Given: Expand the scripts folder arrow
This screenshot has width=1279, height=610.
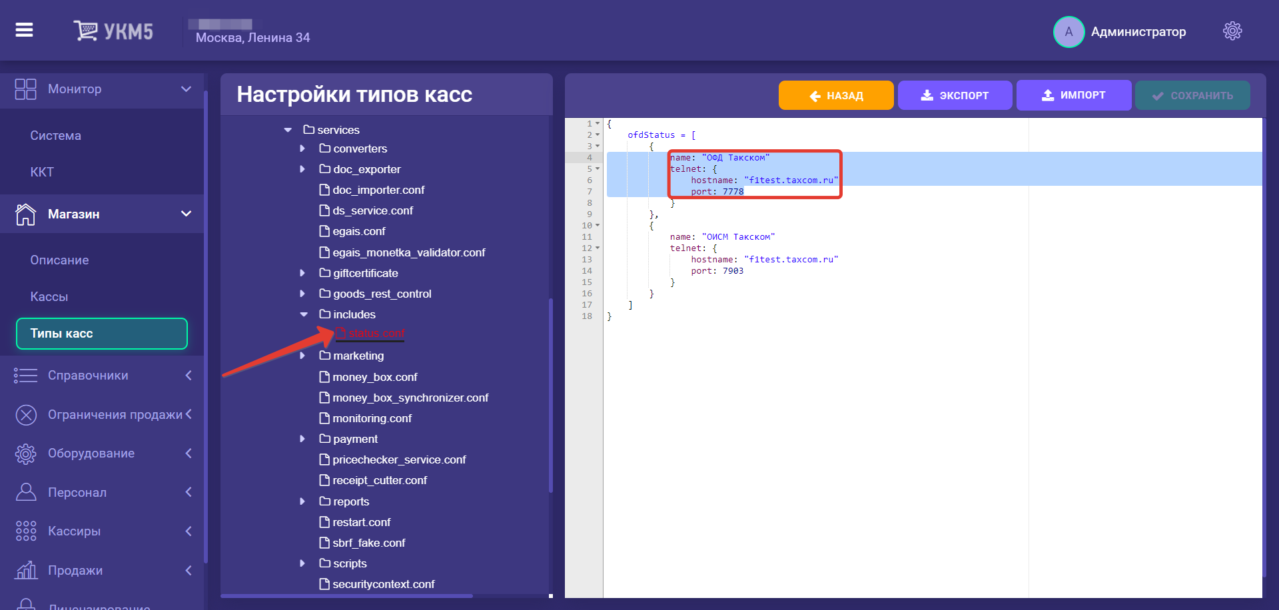Looking at the screenshot, I should coord(302,563).
